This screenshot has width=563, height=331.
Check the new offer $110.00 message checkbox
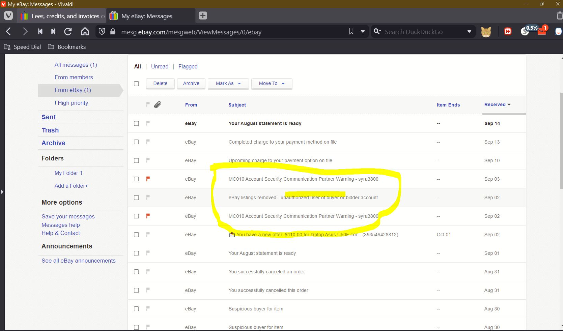pyautogui.click(x=136, y=235)
